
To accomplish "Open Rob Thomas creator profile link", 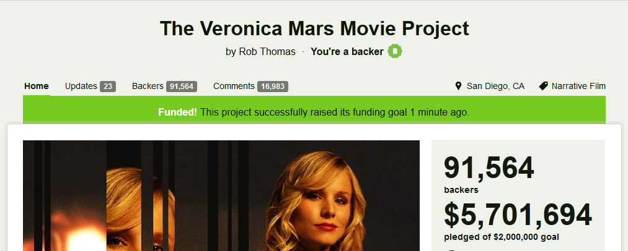I will [x=267, y=51].
